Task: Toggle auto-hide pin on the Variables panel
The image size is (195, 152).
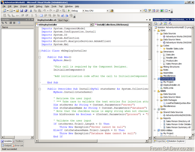Action: coord(29,20)
